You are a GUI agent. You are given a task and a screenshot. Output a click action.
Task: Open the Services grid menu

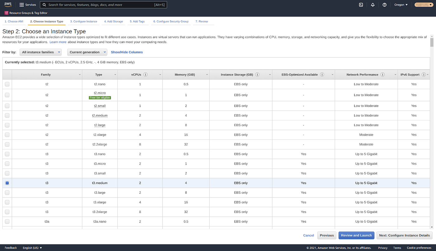28,5
